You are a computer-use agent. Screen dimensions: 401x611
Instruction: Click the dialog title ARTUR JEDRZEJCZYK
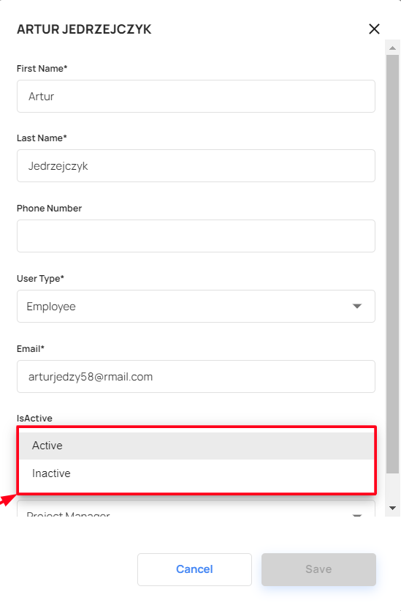(x=84, y=29)
